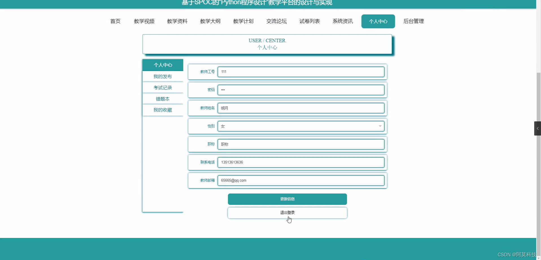This screenshot has height=260, width=541.
Task: Open 后台管理 from the navigation bar
Action: (x=413, y=21)
